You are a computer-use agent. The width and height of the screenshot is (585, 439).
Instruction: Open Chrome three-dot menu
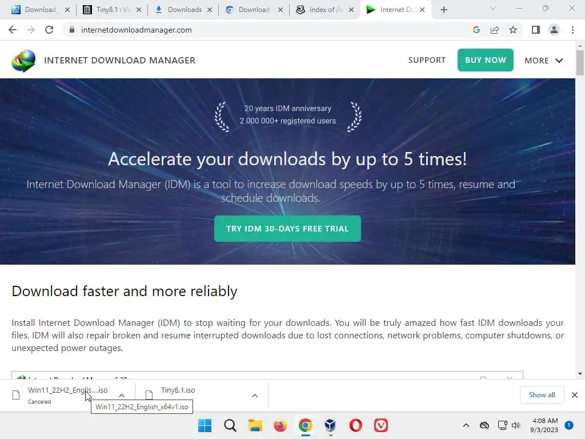tap(572, 30)
